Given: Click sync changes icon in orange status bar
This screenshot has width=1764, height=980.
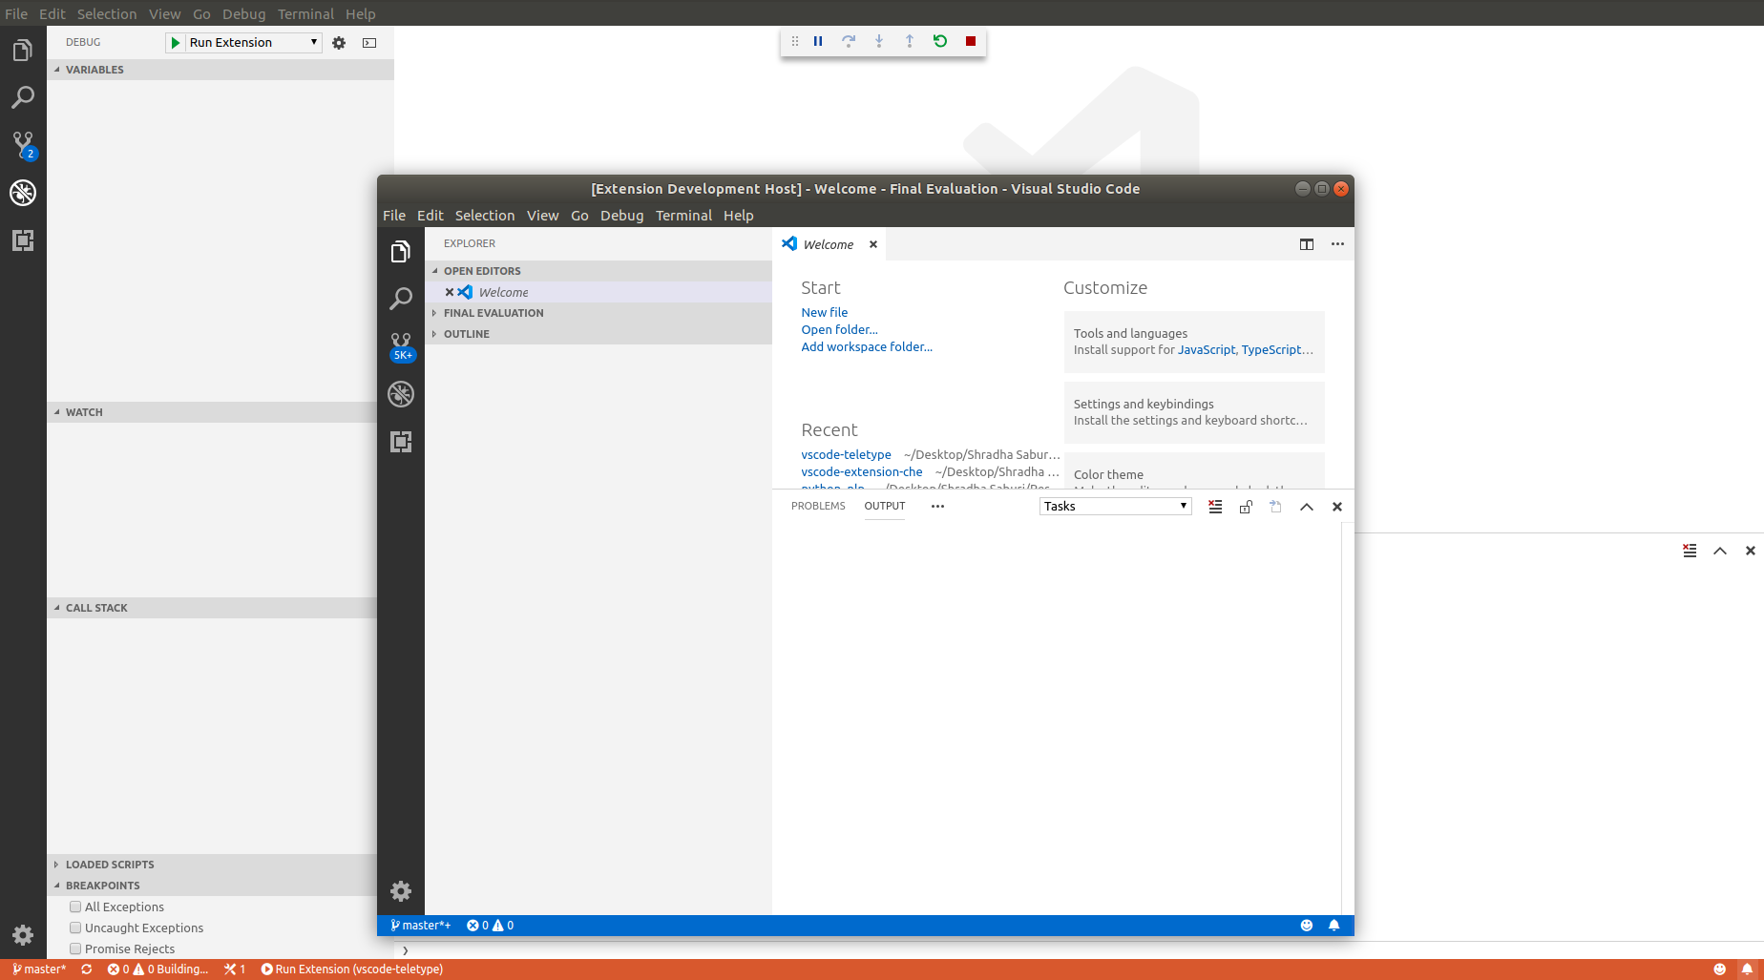Looking at the screenshot, I should (87, 970).
